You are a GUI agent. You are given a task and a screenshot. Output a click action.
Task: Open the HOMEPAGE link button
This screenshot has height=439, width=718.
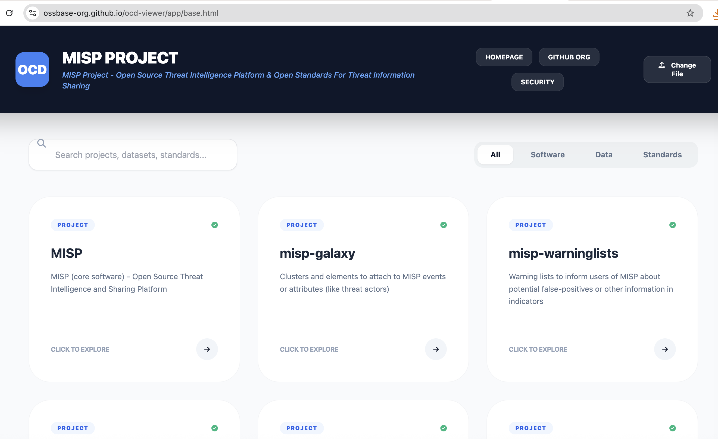[504, 57]
